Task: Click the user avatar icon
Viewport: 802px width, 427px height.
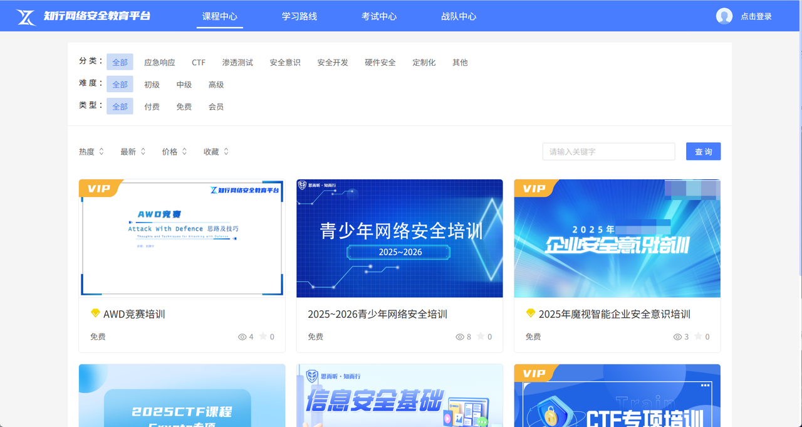Action: pyautogui.click(x=724, y=16)
